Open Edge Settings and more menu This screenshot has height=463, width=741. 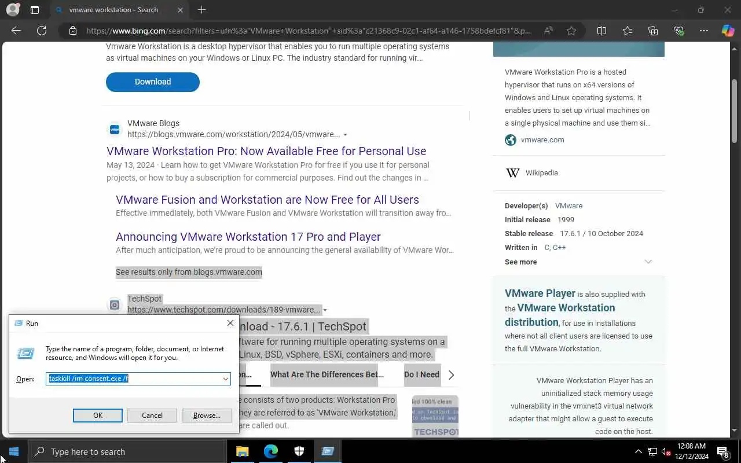704,31
